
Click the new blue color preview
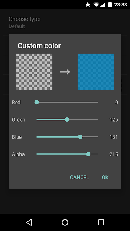click(96, 72)
